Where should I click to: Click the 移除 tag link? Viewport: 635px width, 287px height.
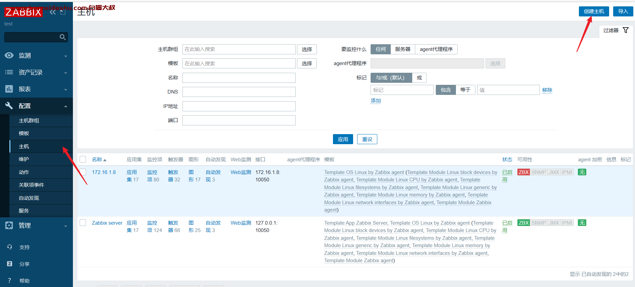click(547, 90)
